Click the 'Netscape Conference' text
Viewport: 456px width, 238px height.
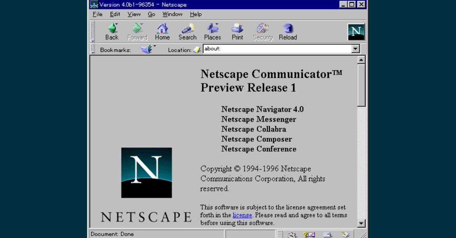[259, 149]
